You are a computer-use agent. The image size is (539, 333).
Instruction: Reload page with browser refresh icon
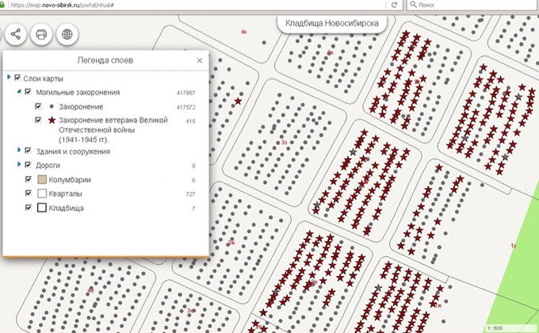[x=394, y=5]
